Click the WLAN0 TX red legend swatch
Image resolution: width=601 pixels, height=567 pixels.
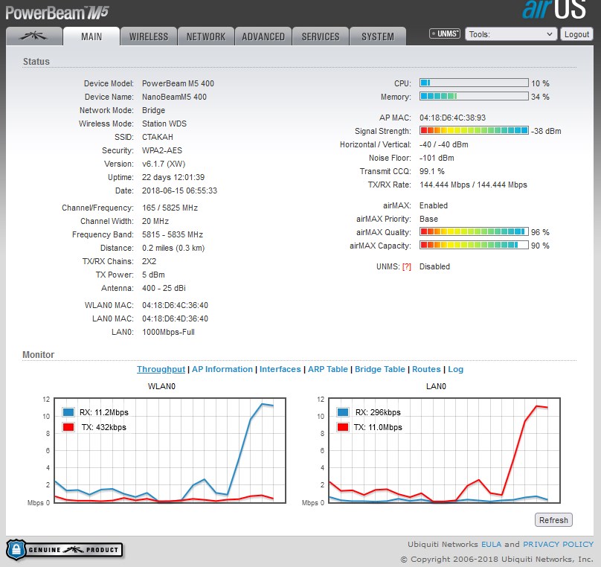click(x=68, y=427)
